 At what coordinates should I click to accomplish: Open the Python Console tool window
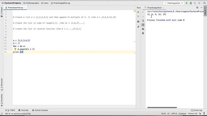pos(40,110)
